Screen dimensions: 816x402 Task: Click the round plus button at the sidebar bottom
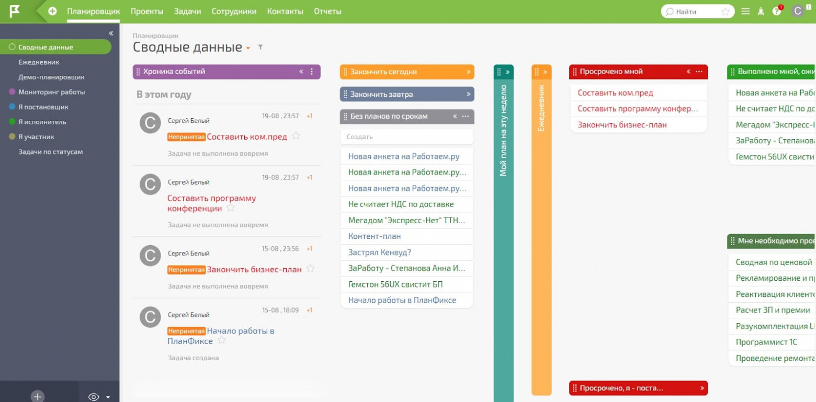38,397
